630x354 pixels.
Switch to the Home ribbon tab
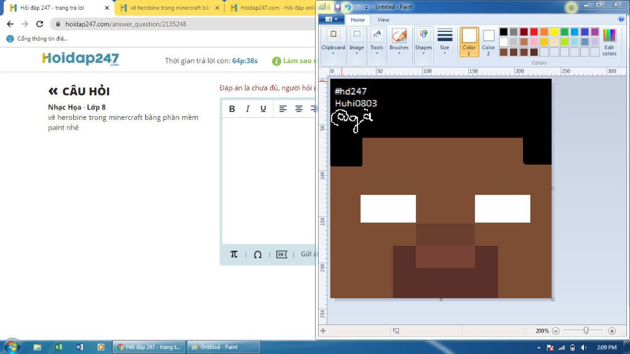click(x=357, y=20)
